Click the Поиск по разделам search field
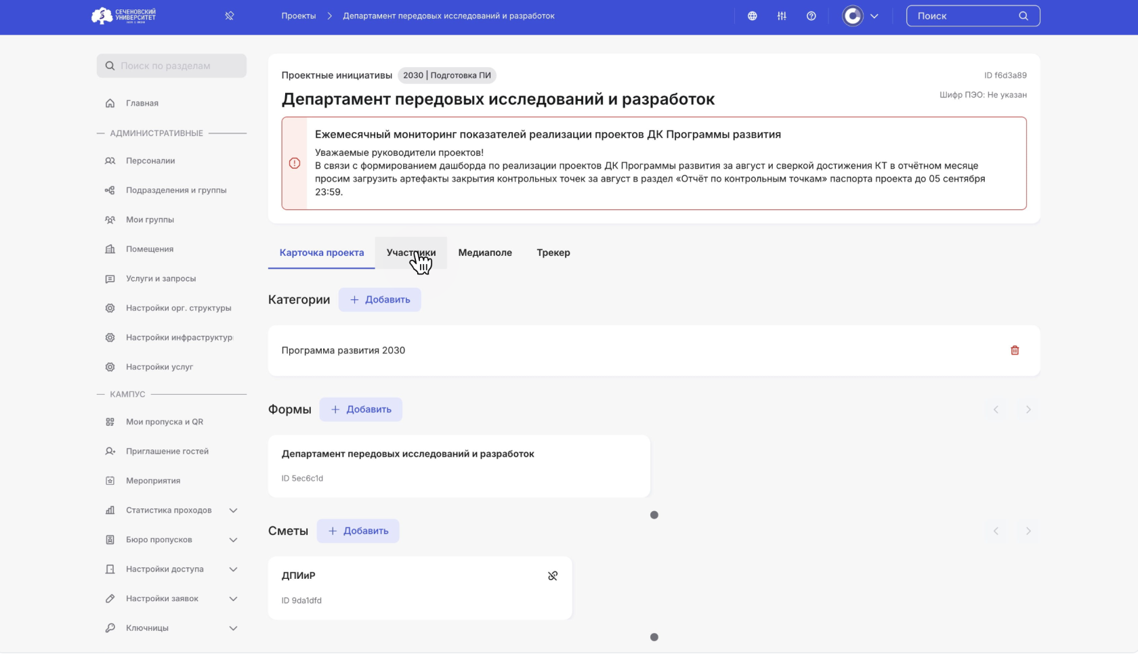This screenshot has height=656, width=1138. click(171, 66)
